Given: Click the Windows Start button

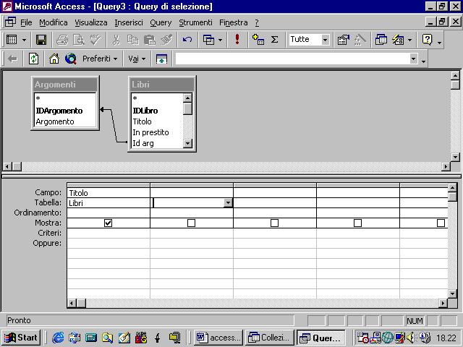Looking at the screenshot, I should click(x=21, y=338).
